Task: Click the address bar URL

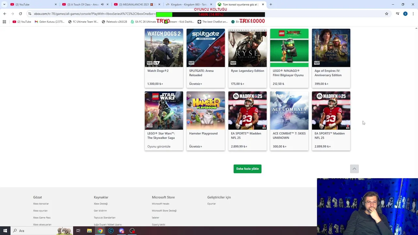Action: [x=95, y=14]
